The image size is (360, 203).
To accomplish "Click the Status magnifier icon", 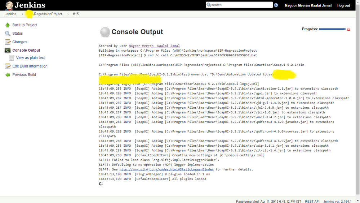I will (x=8, y=33).
